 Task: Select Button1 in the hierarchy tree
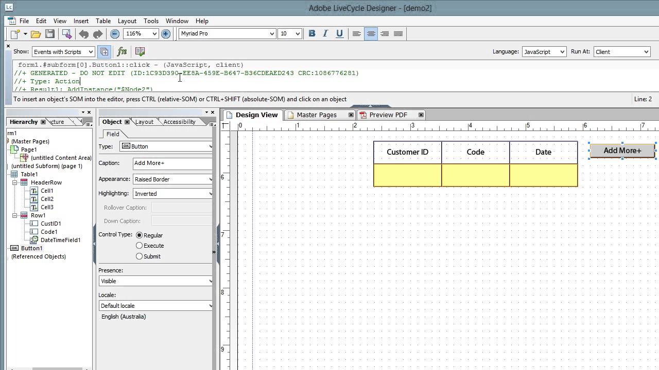pos(31,248)
